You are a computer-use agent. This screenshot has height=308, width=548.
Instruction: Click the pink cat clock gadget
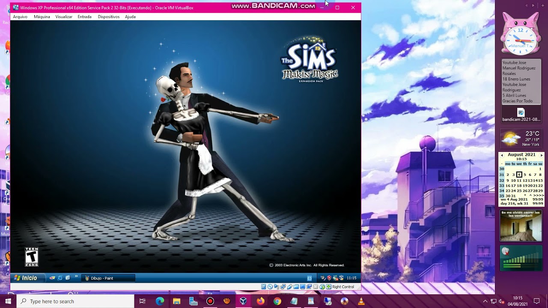pos(520,34)
